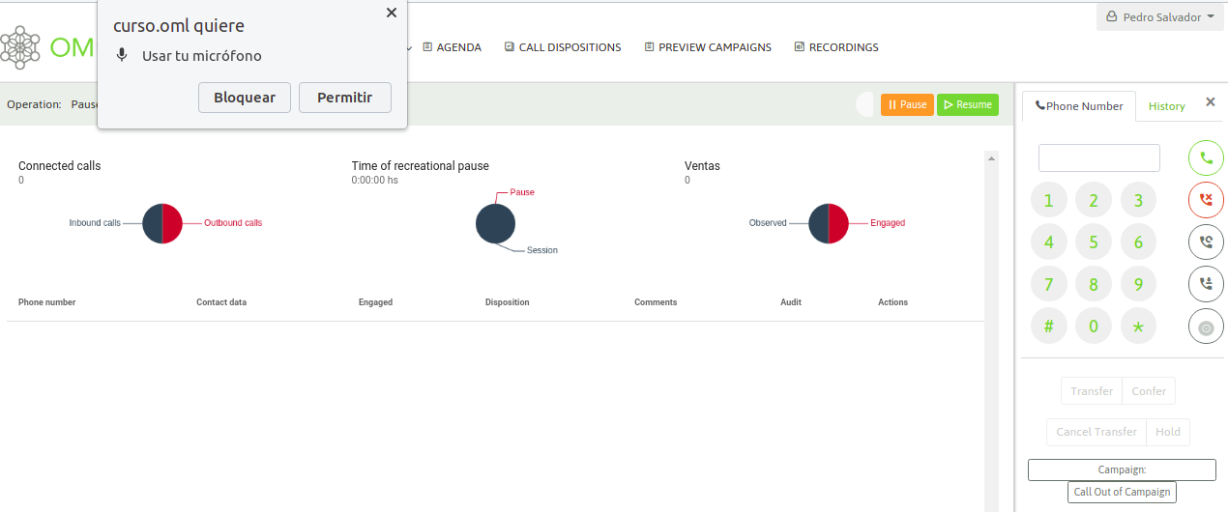Click Bloquear to block microphone
This screenshot has width=1228, height=512.
pos(245,98)
